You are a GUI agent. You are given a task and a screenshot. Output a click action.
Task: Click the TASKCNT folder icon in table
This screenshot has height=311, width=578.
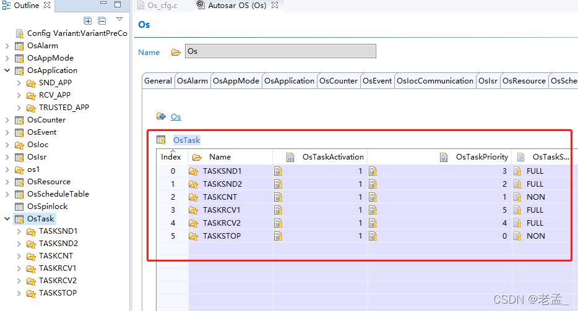193,197
